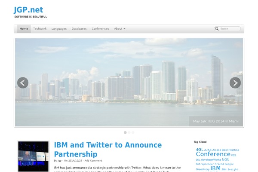Select the 'DB2' tag
Viewport: 258px width, 172px height.
233,155
